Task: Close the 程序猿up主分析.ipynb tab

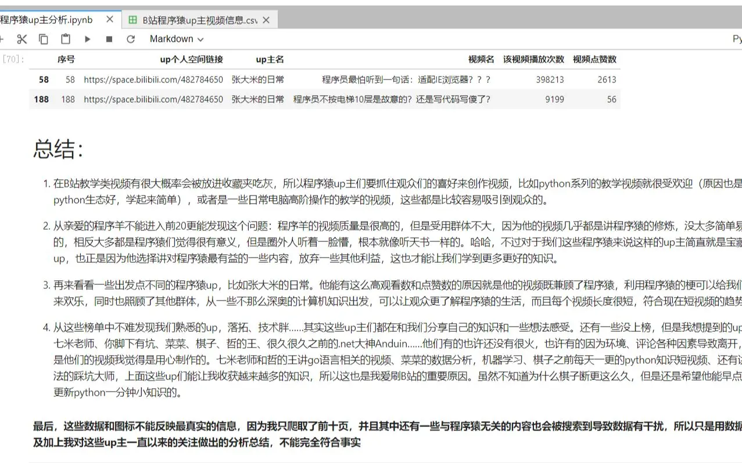Action: click(x=110, y=20)
